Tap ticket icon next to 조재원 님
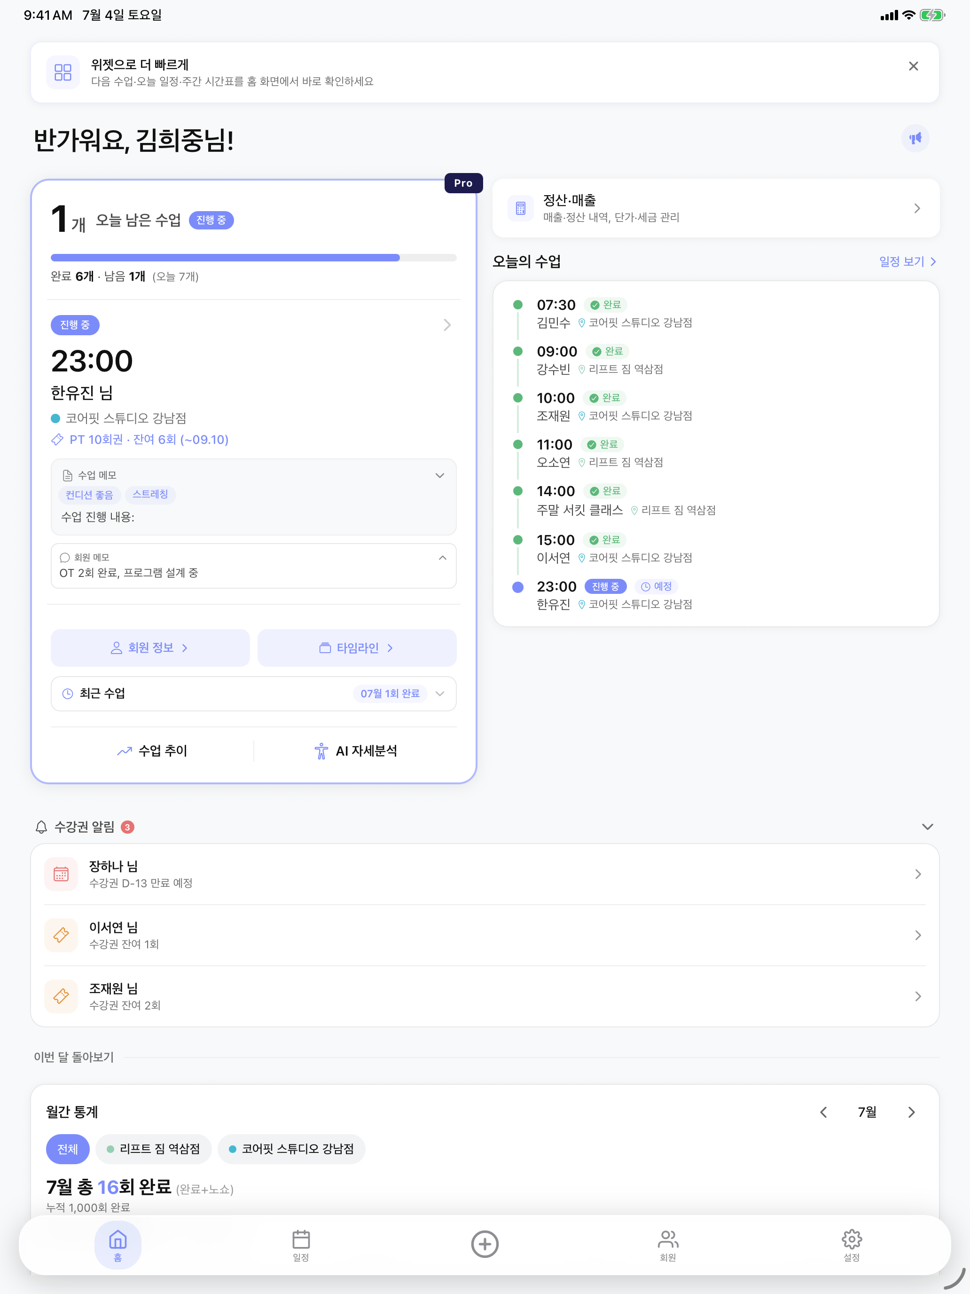Viewport: 970px width, 1294px height. (61, 996)
